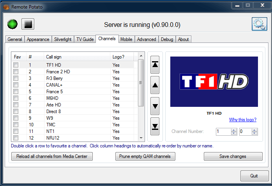Select the 'TMC' call sign
This screenshot has width=272, height=186.
tap(51, 124)
